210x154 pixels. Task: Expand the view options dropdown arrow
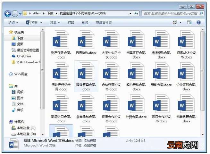181,22
